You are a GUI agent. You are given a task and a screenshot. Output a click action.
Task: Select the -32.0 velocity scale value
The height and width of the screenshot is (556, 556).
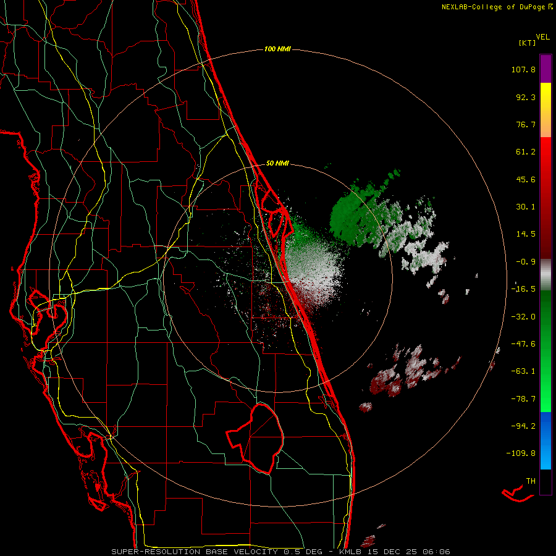click(x=523, y=317)
